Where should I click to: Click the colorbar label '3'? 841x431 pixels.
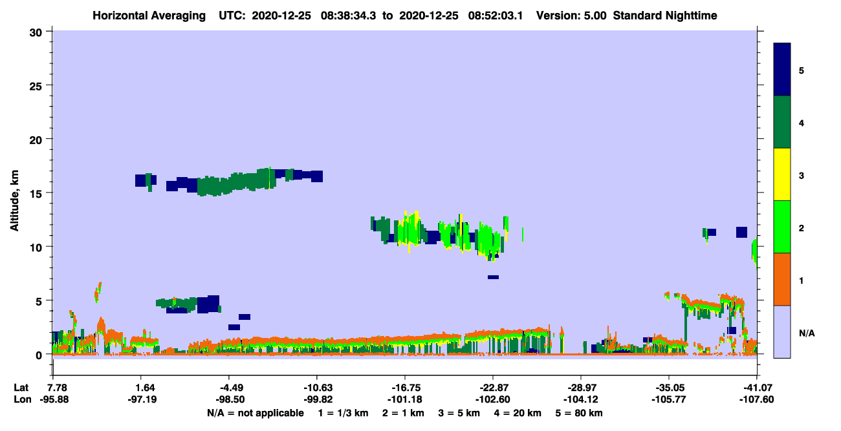click(x=802, y=175)
